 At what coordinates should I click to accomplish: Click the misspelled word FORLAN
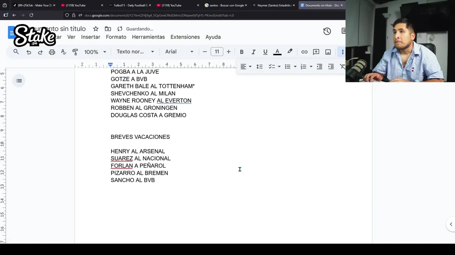122,166
